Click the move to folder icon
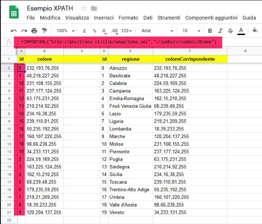The width and height of the screenshot is (262, 224). 94,9
